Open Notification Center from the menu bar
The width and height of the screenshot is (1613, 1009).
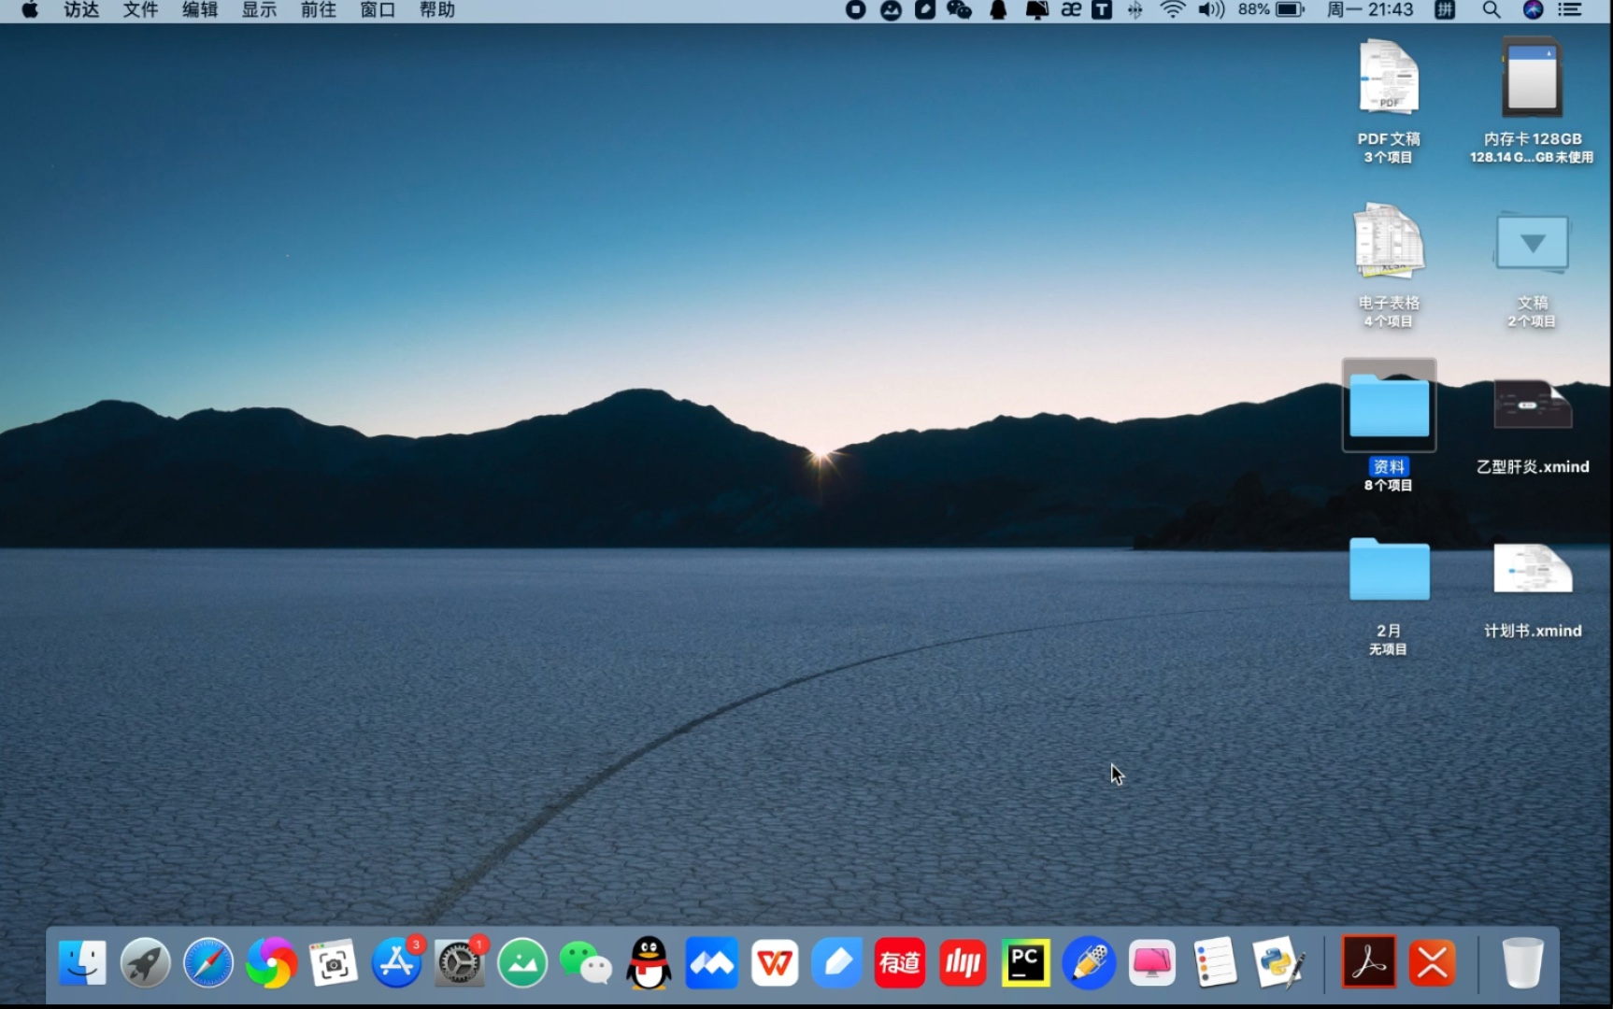(x=1571, y=10)
